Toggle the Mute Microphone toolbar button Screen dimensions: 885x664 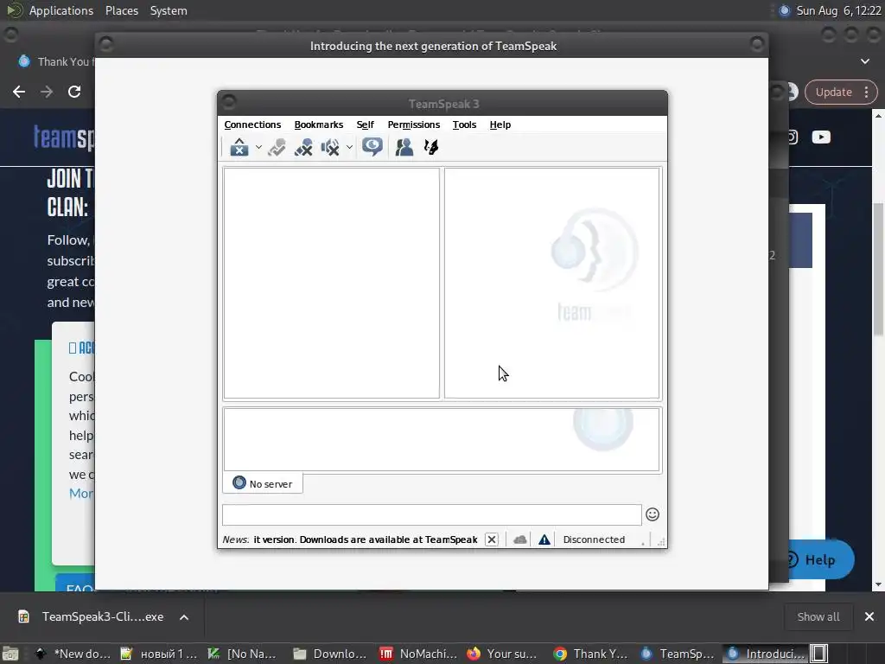click(x=303, y=147)
